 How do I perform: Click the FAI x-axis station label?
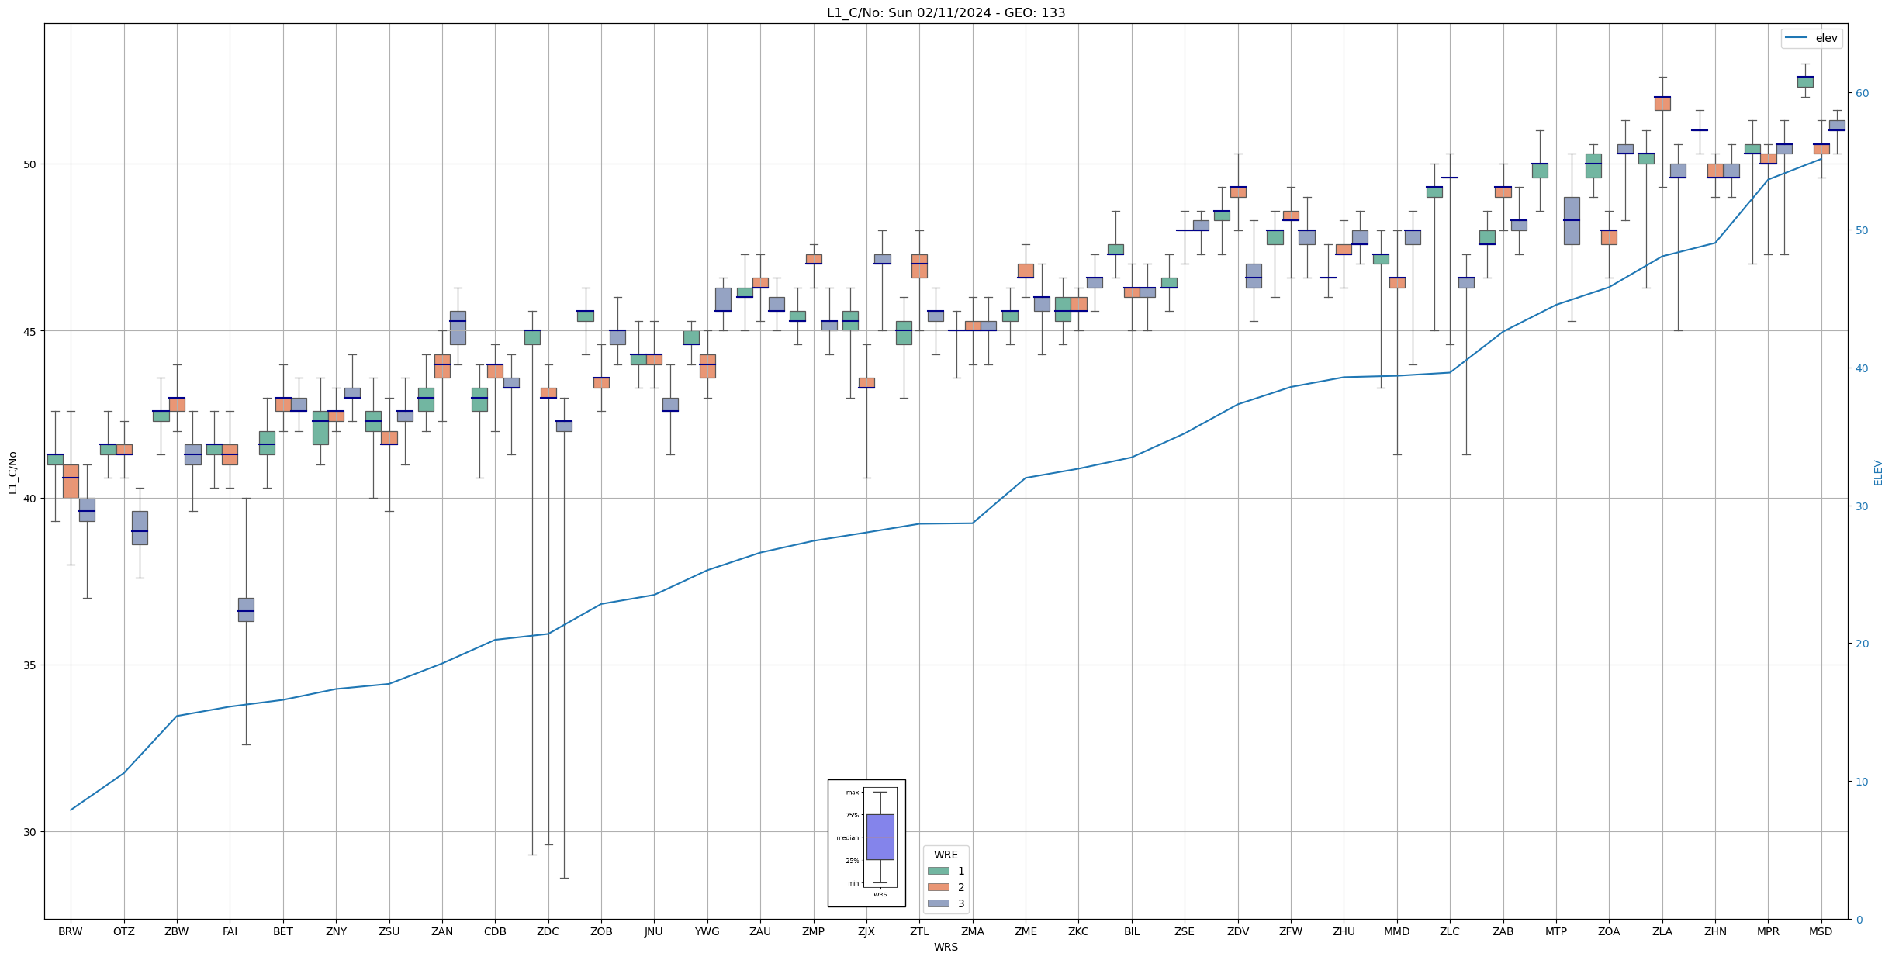coord(230,931)
